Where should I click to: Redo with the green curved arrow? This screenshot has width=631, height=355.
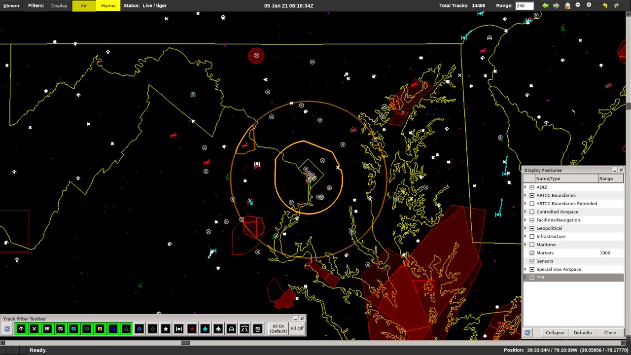616,5
